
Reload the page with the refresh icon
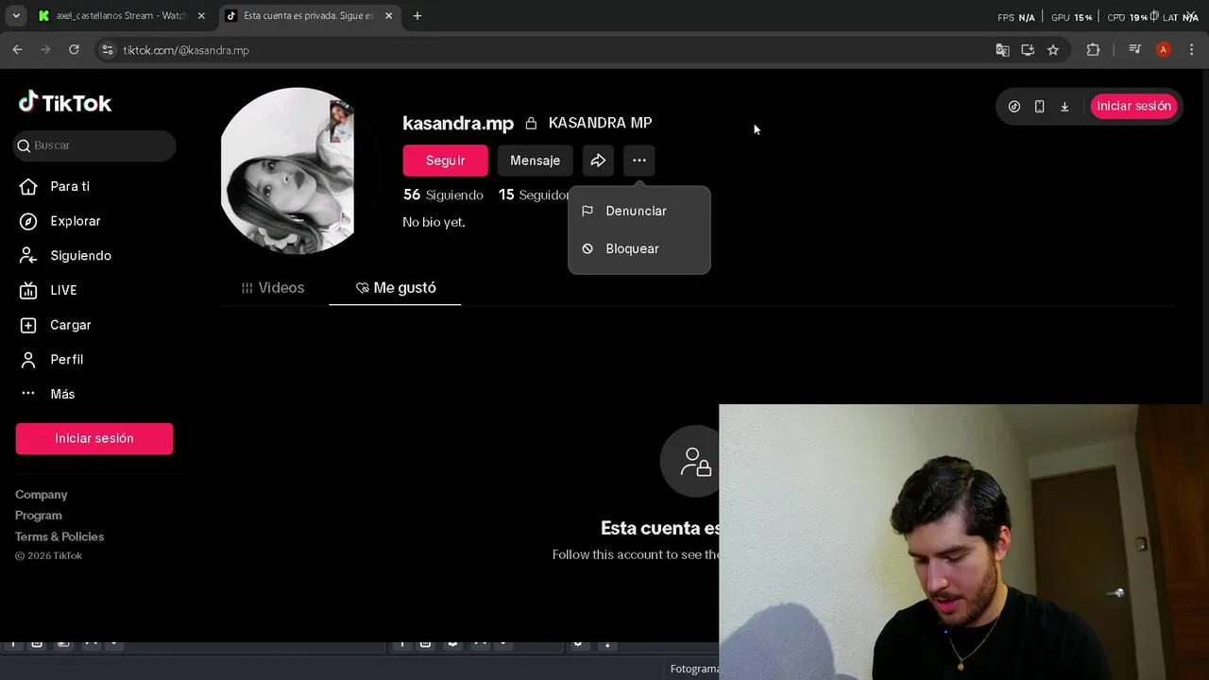pyautogui.click(x=74, y=50)
